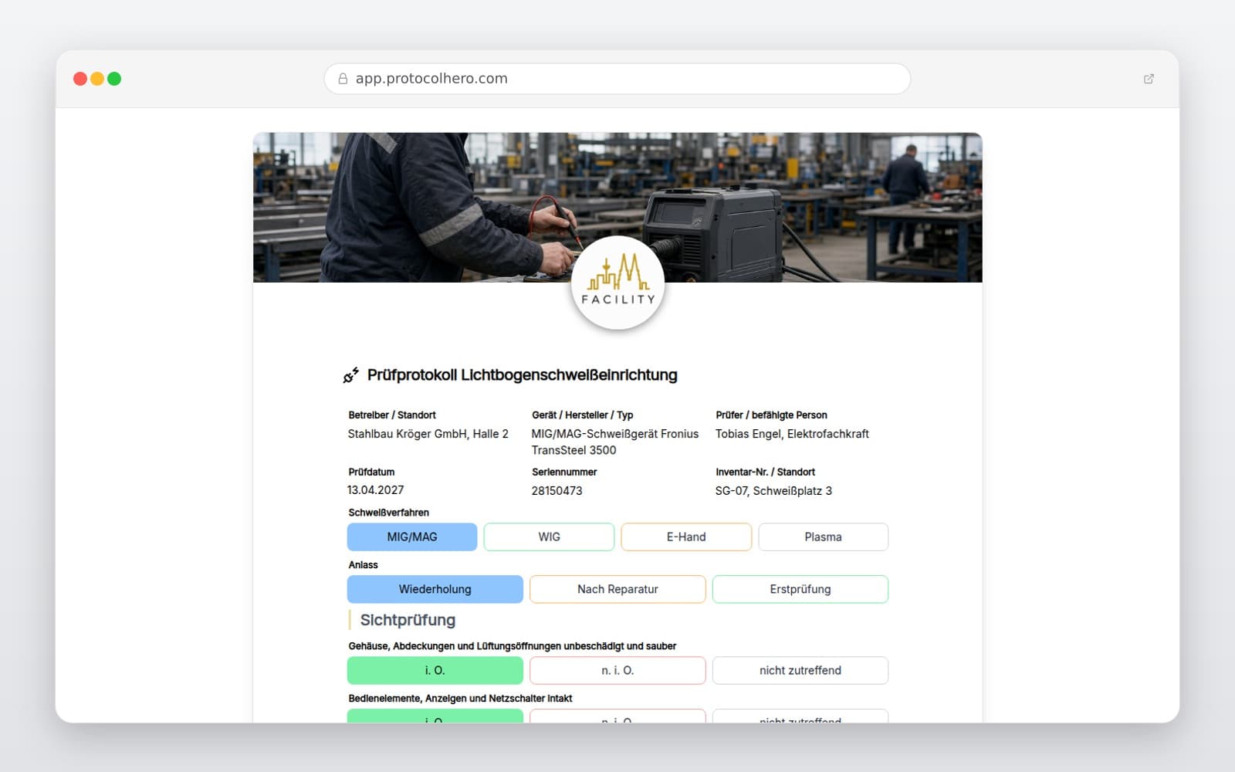Click the yellow minimize window button
Image resolution: width=1235 pixels, height=772 pixels.
point(97,79)
